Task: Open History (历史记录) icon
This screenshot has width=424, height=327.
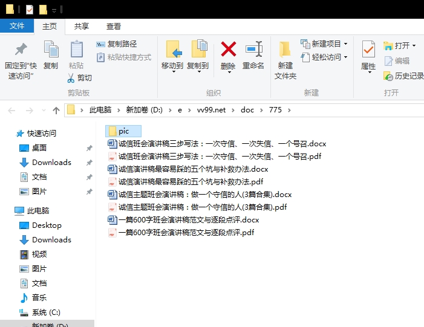Action: coord(388,76)
